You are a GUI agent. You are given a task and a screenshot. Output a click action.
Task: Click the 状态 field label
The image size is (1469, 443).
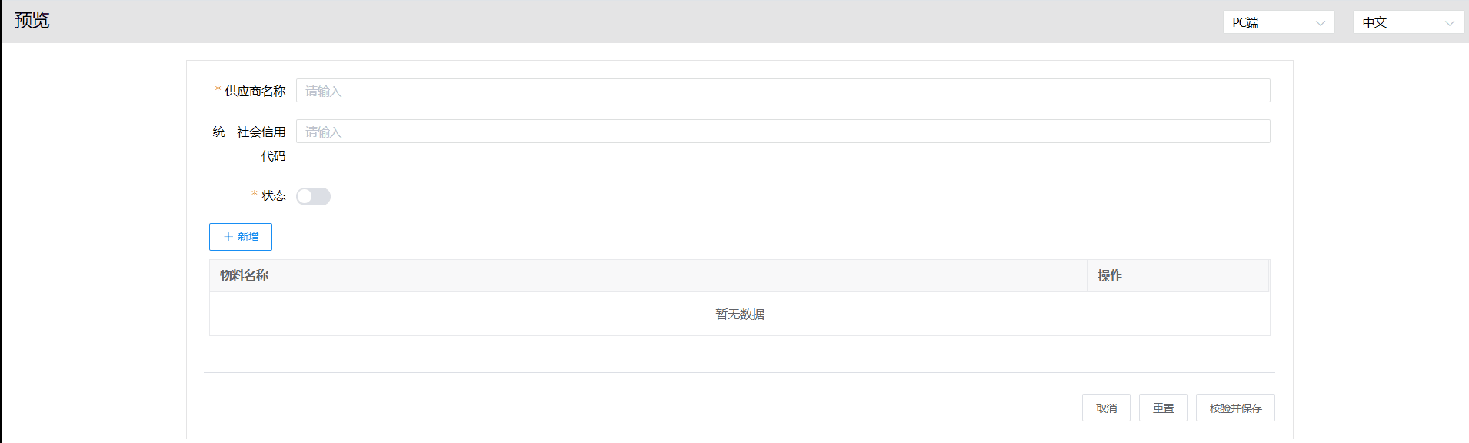pos(273,196)
